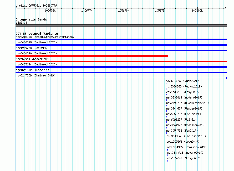This screenshot has height=171, width=234.
Task: Click the DGV Structural Variants track title
Action: (x=37, y=34)
